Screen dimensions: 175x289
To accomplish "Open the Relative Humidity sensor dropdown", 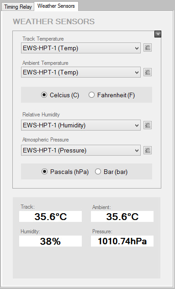I will 81,126.
